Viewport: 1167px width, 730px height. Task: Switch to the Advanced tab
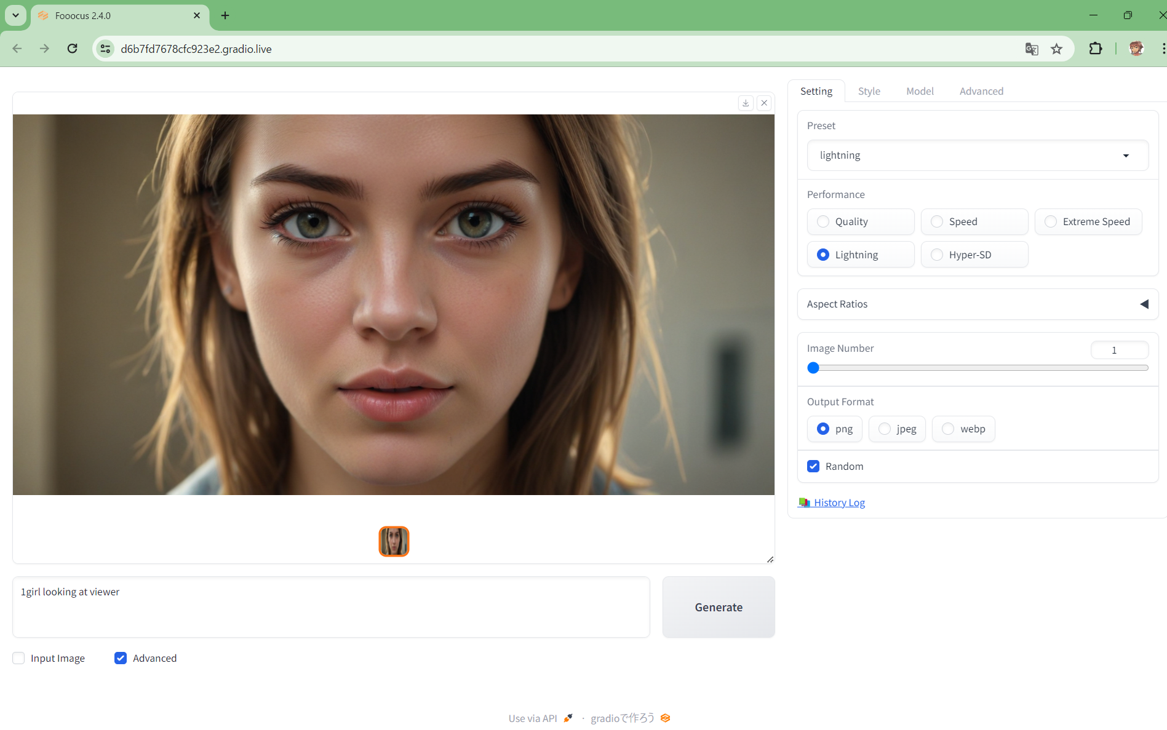tap(981, 91)
